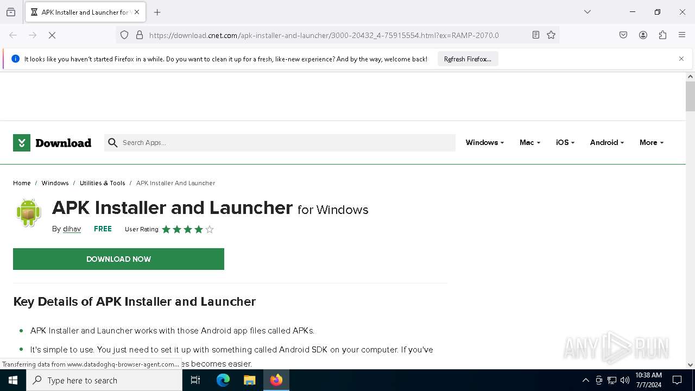The image size is (695, 391).
Task: Click the 'APK Installer And Launcher' breadcrumb text
Action: tap(175, 183)
